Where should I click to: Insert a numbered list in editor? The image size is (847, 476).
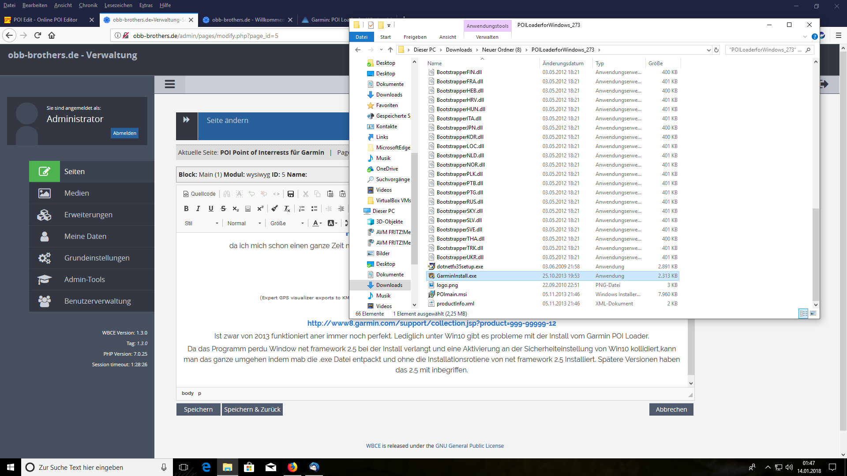302,209
